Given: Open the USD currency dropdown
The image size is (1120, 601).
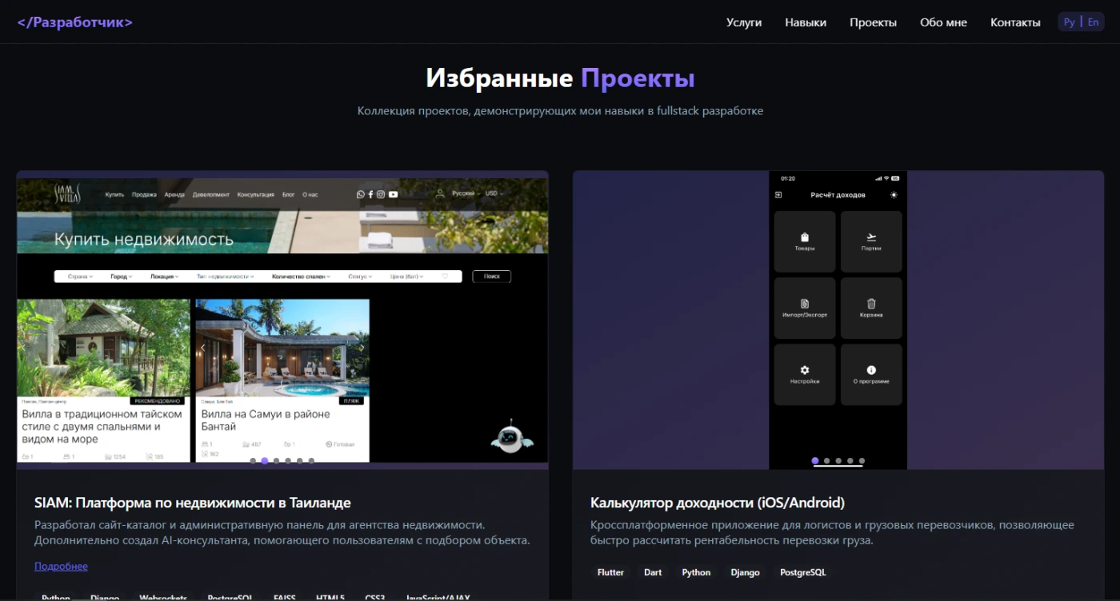Looking at the screenshot, I should (494, 193).
